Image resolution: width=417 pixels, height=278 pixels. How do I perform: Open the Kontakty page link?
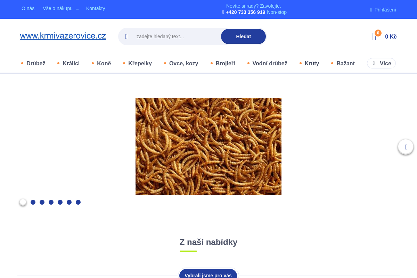point(96,8)
